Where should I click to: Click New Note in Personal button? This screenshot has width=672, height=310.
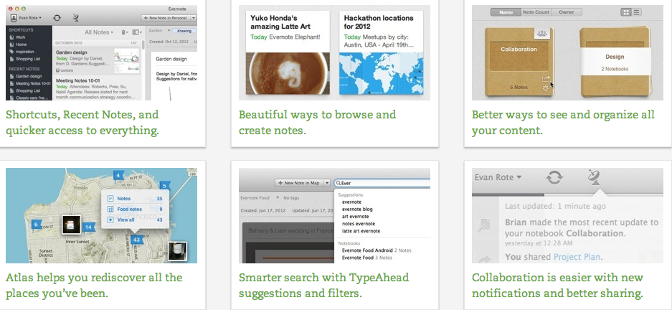click(x=166, y=18)
